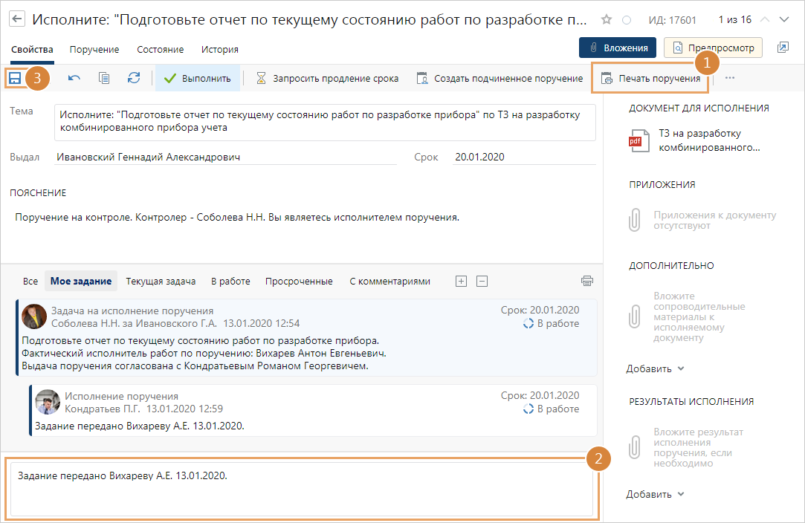This screenshot has height=523, width=805.
Task: Collapse all comments with minus icon
Action: (x=482, y=281)
